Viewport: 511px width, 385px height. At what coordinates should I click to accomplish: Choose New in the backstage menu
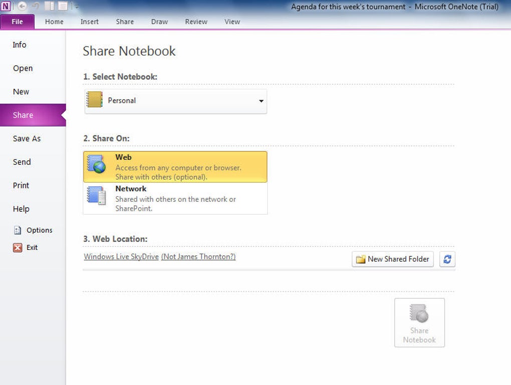(33, 92)
